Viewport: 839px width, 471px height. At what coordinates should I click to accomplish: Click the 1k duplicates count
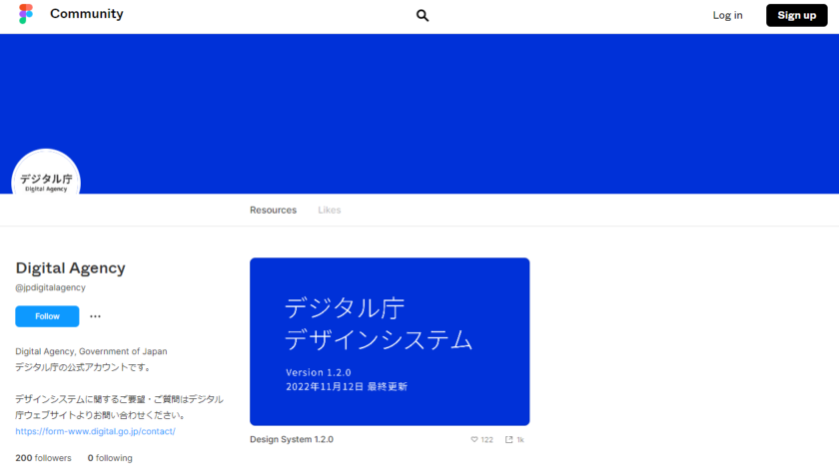click(520, 440)
